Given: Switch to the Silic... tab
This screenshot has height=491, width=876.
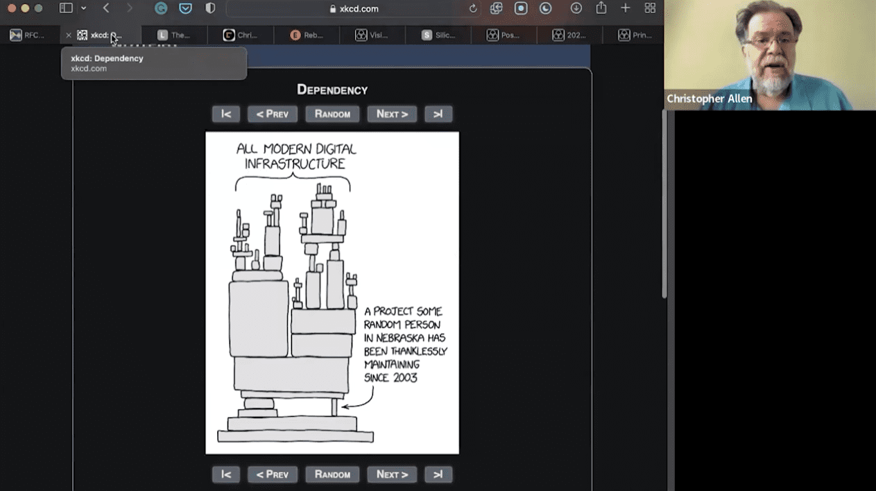Looking at the screenshot, I should point(438,35).
